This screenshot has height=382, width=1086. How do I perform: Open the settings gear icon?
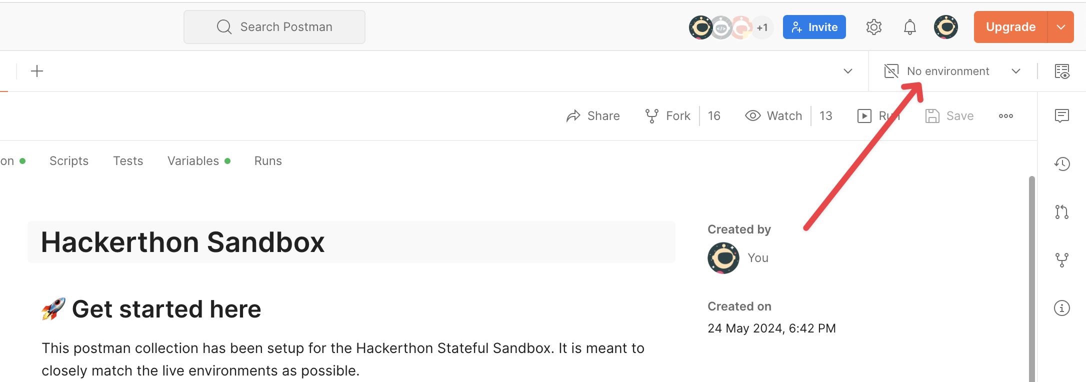pos(873,27)
